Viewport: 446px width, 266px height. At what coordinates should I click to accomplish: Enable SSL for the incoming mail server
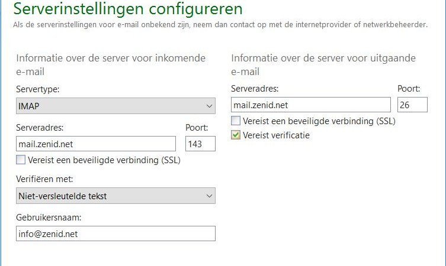pos(21,160)
